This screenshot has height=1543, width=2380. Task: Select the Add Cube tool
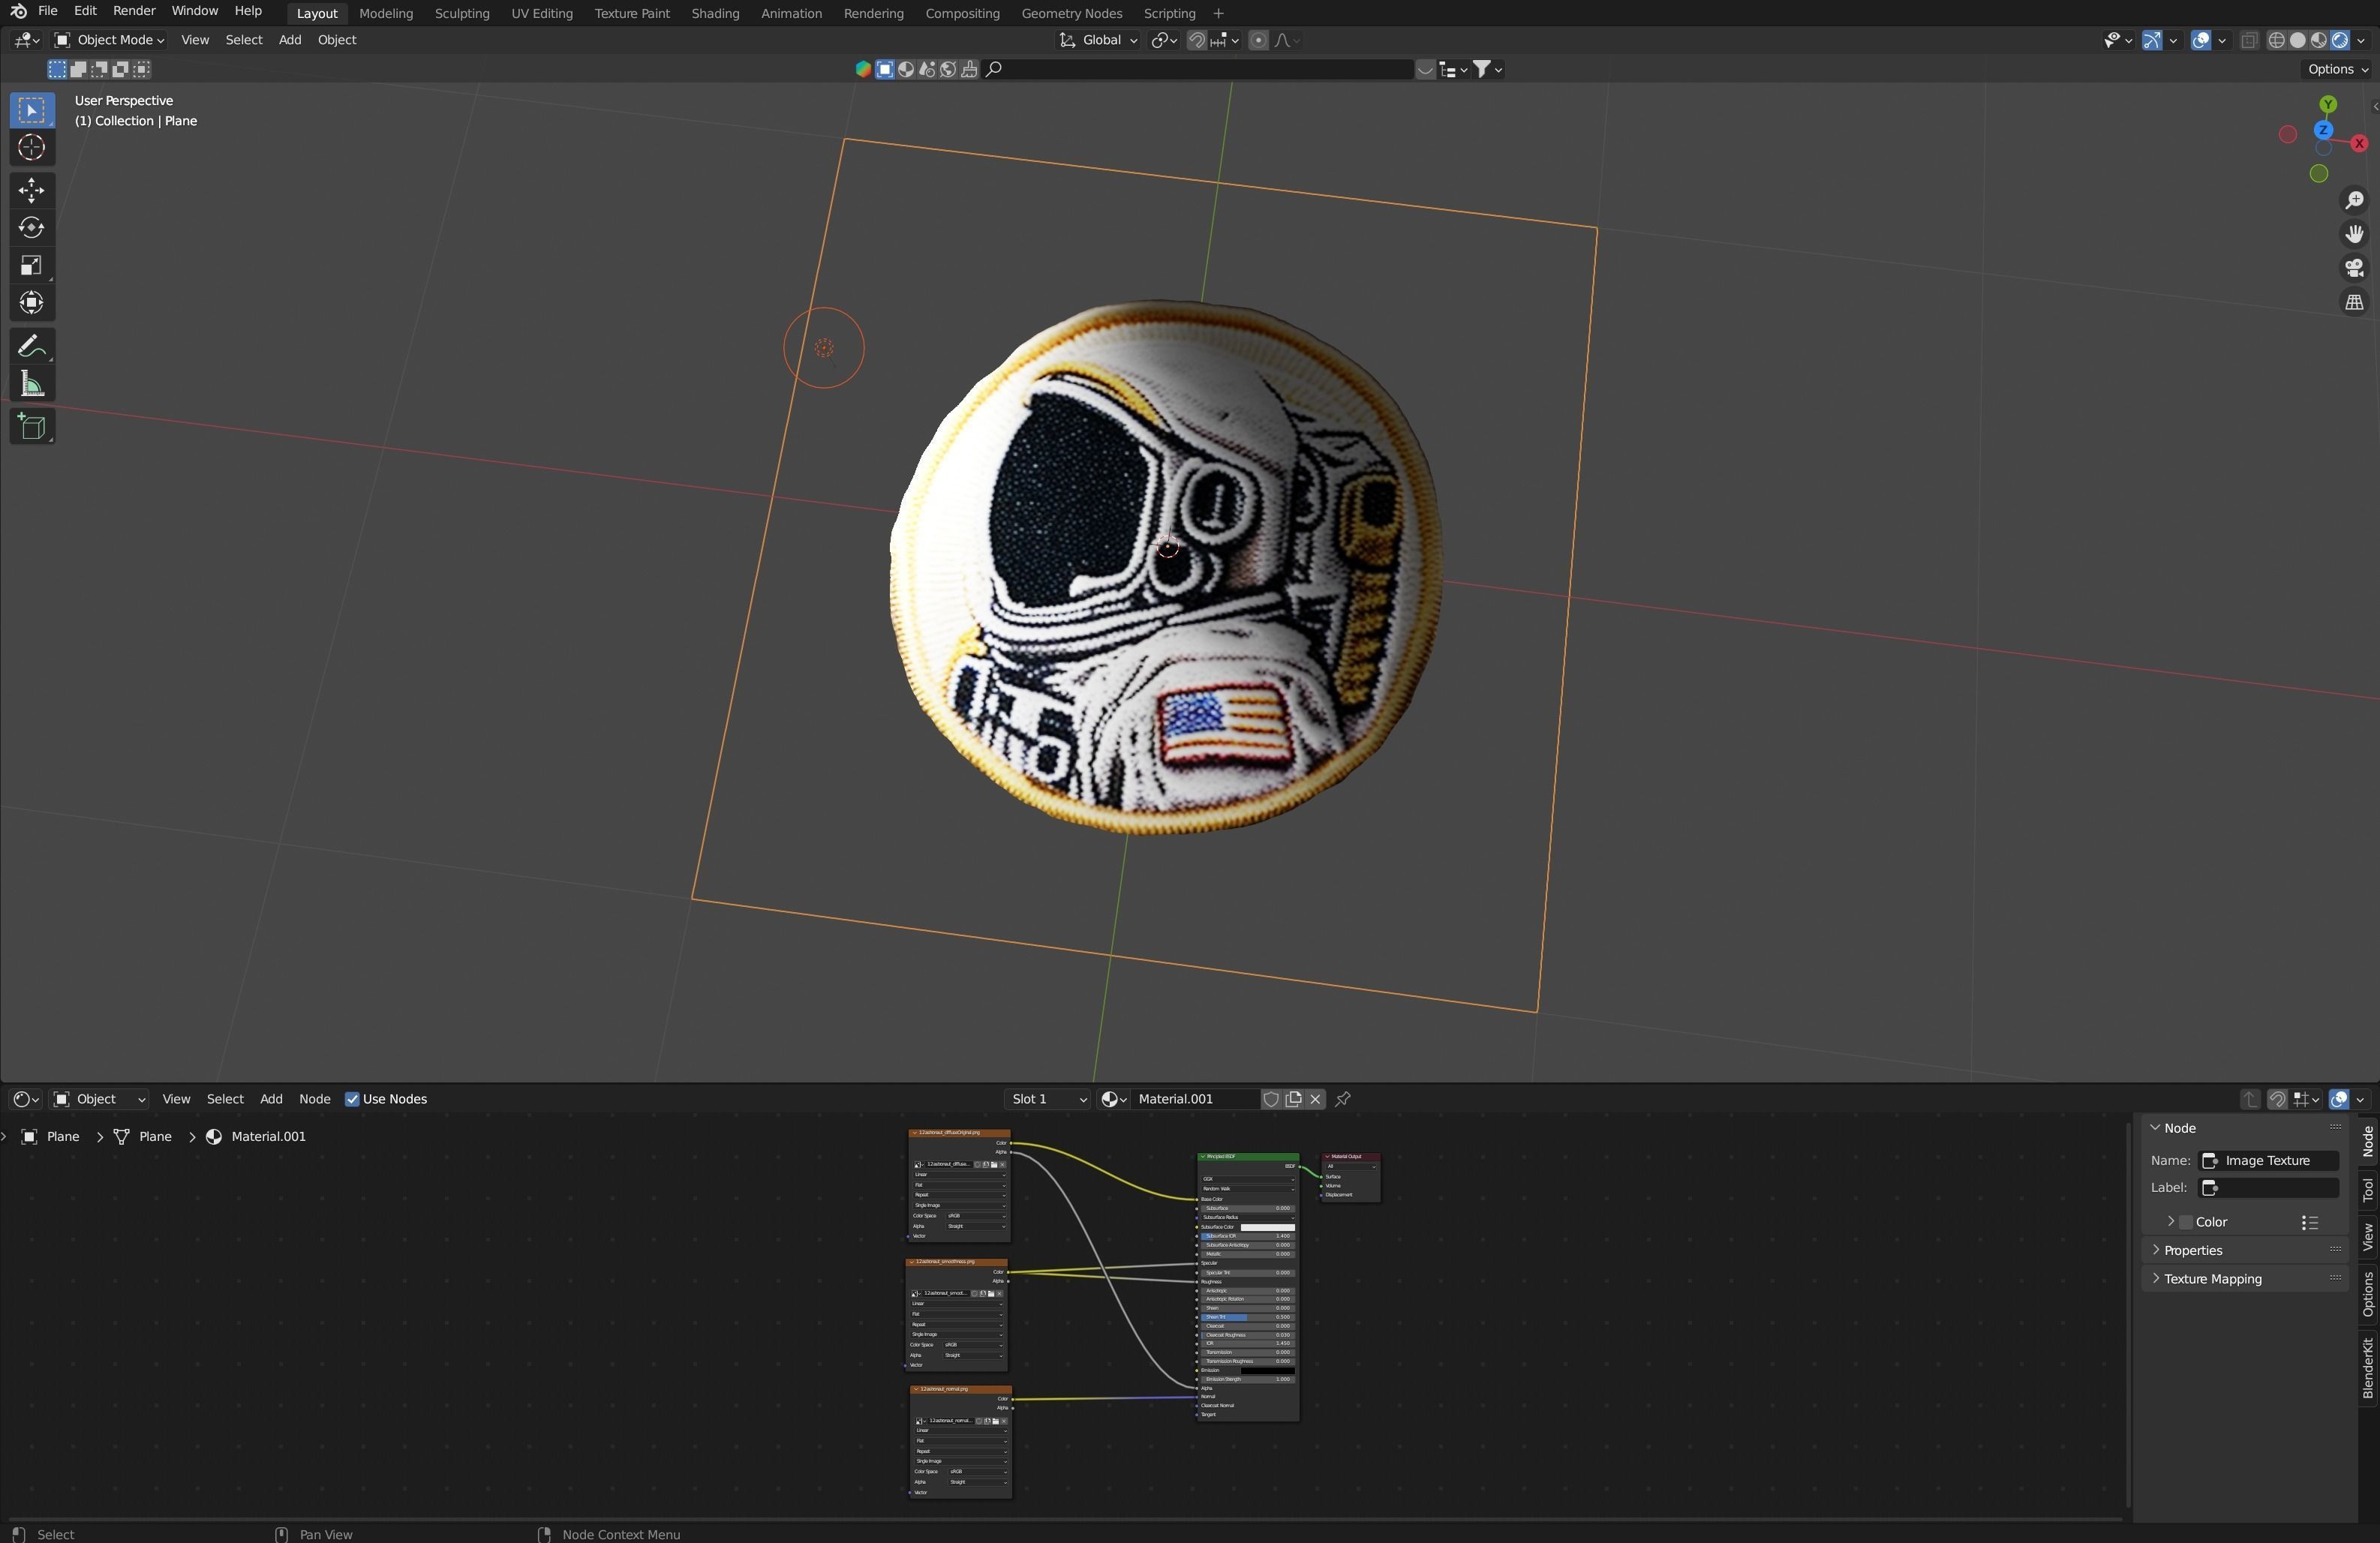pos(32,427)
